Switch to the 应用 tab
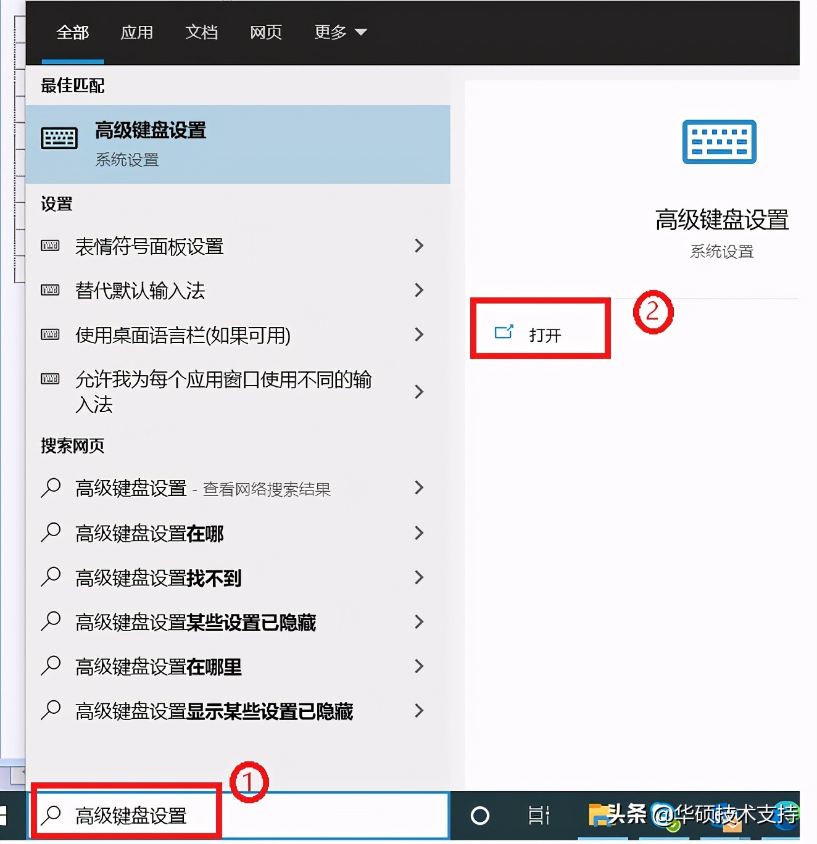 coord(136,32)
